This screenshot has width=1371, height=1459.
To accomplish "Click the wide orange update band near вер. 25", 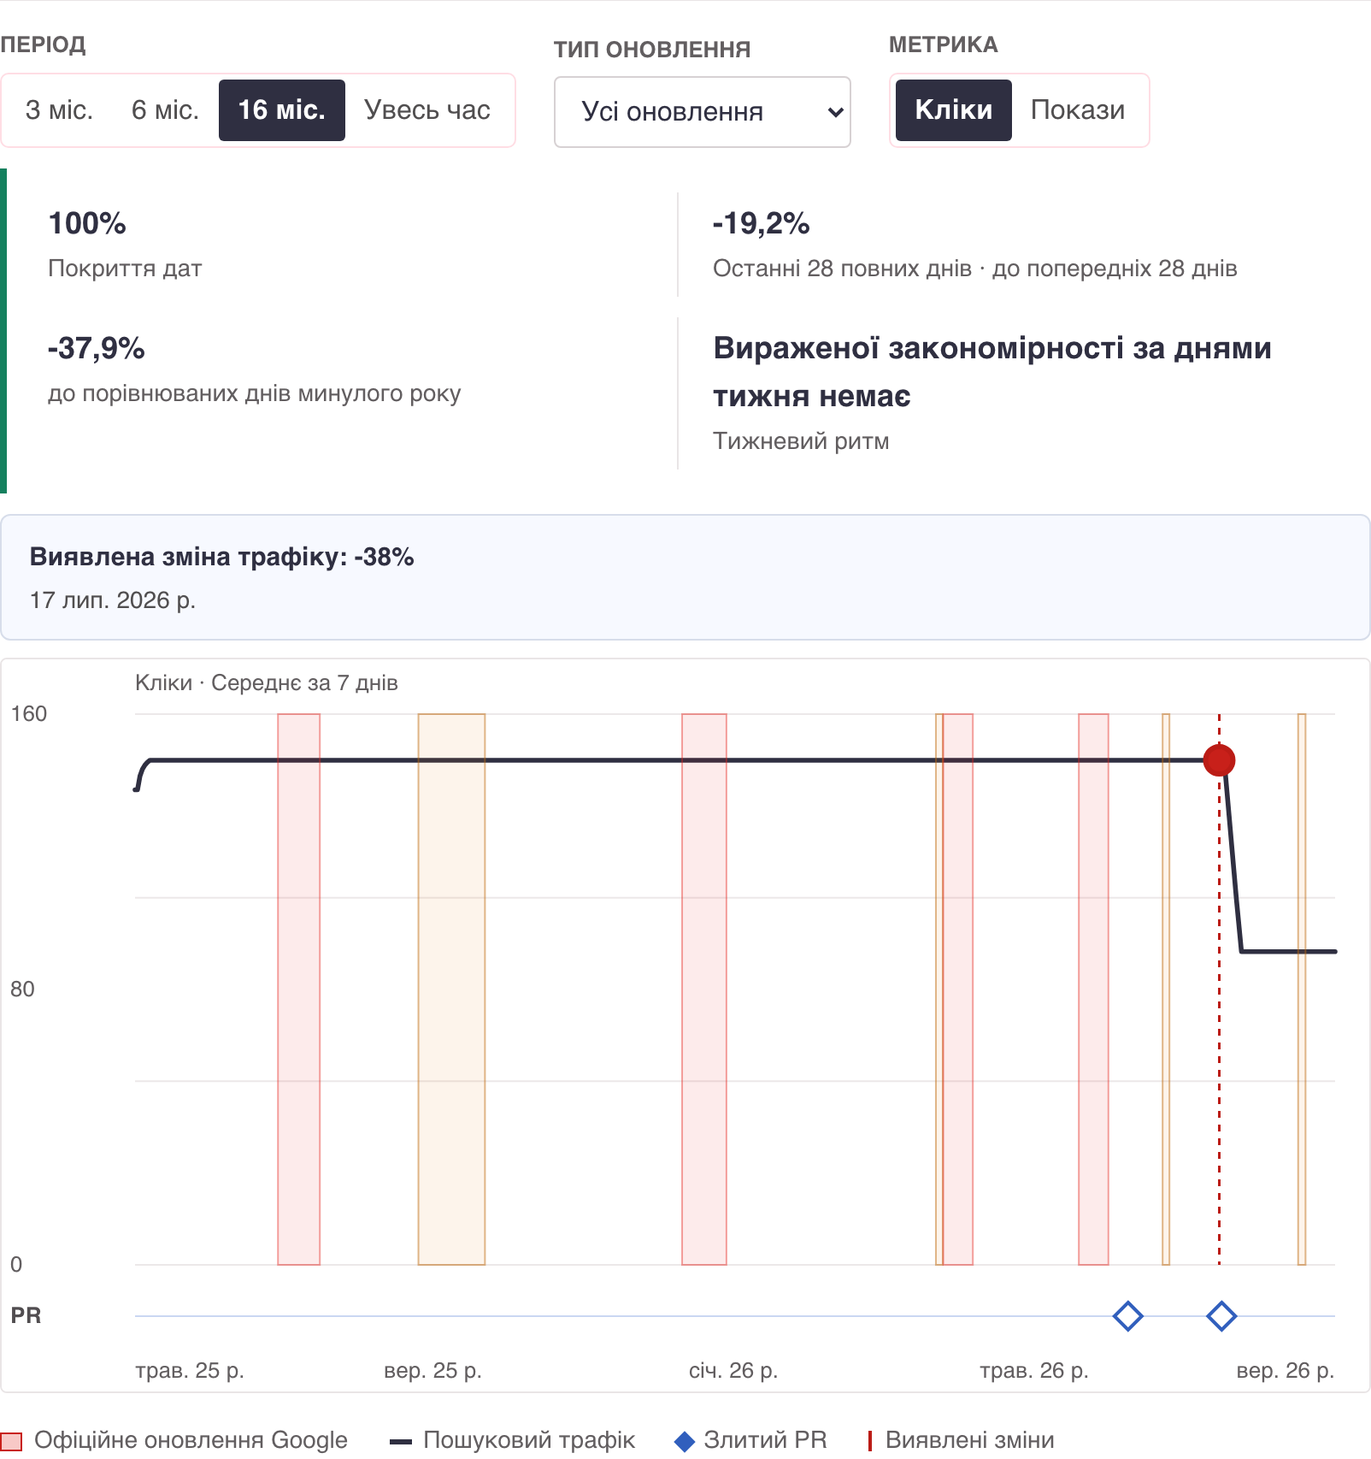I will pos(451,989).
